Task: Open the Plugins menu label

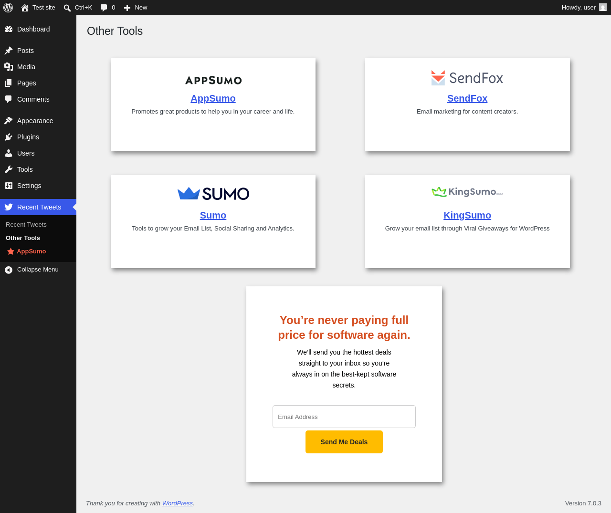Action: [28, 137]
